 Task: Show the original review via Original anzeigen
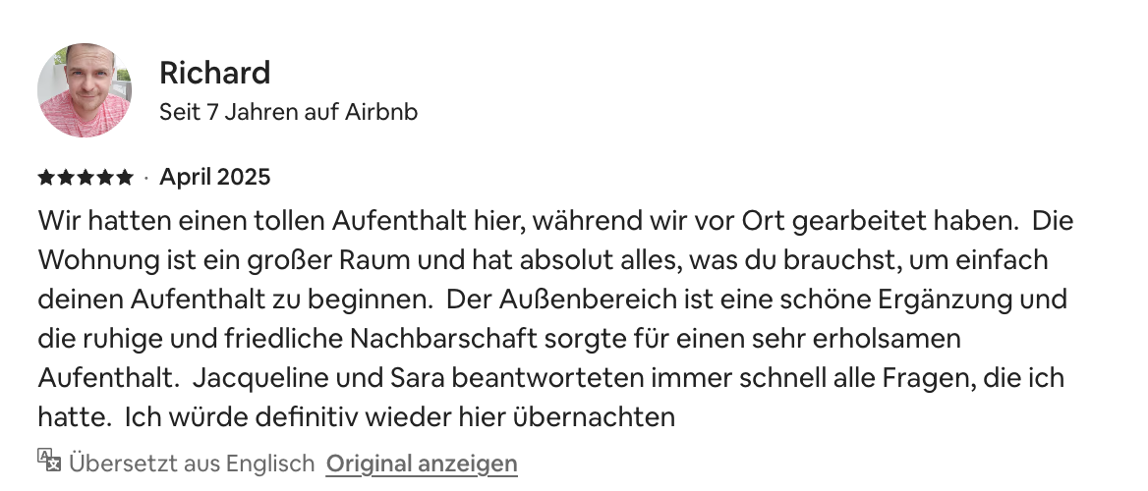[x=422, y=463]
